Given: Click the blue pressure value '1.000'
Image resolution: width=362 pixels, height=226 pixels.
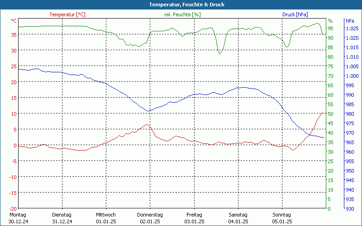Looking at the screenshot, I should 352,76.
